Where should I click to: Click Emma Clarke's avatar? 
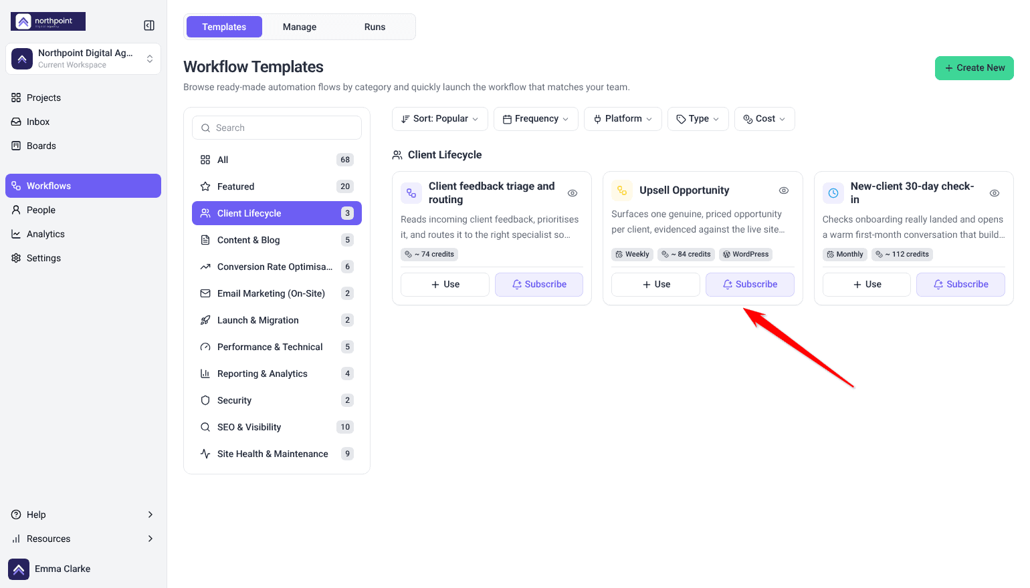(x=19, y=569)
